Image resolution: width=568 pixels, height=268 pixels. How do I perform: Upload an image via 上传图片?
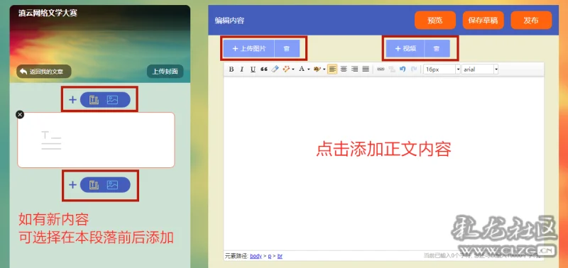(x=249, y=49)
